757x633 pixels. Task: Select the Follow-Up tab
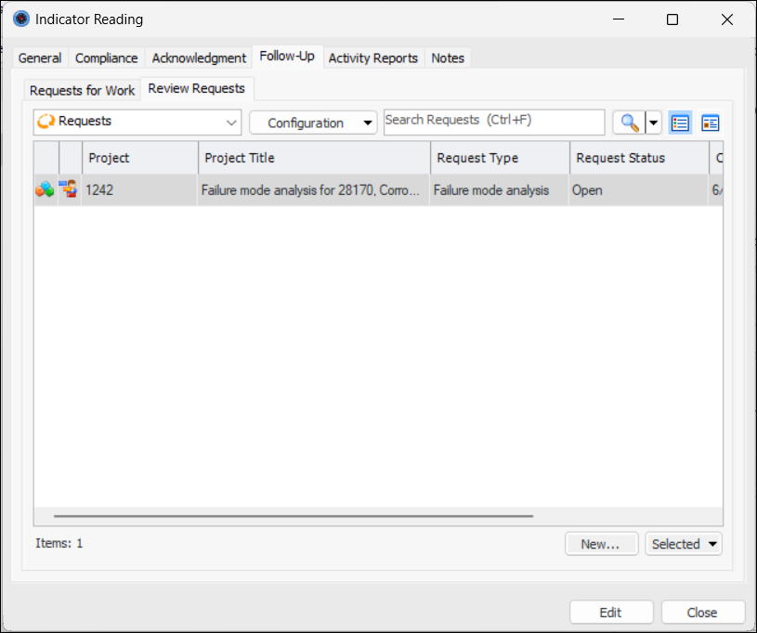click(287, 56)
